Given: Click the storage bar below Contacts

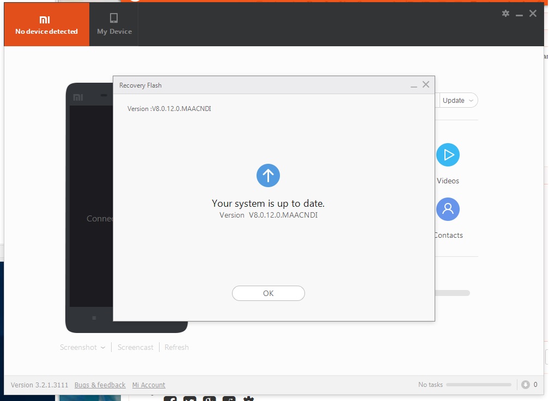Looking at the screenshot, I should click(x=453, y=293).
